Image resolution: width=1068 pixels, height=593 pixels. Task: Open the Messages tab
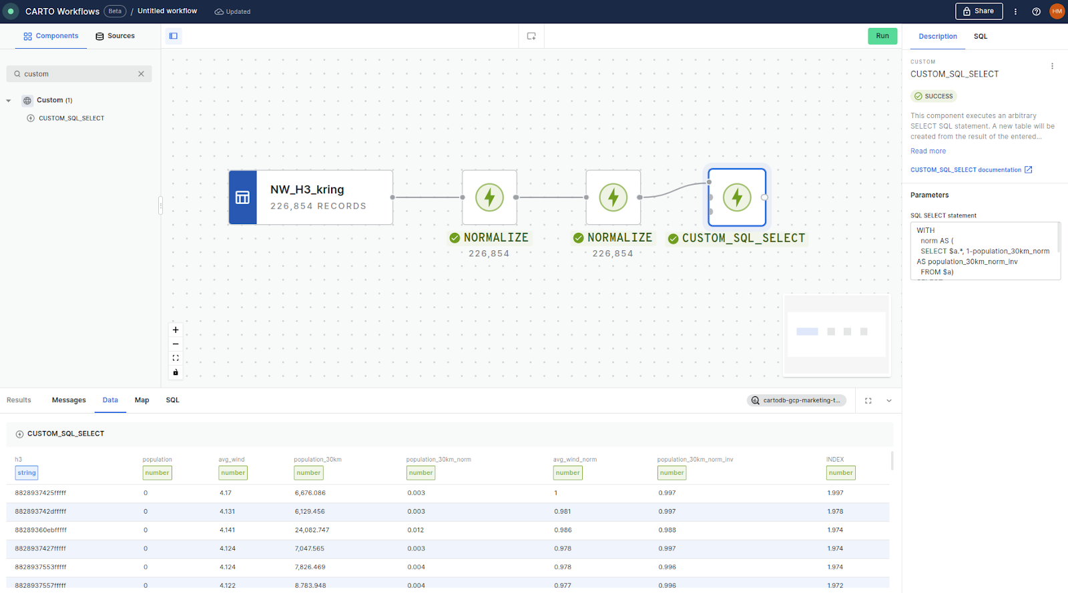[69, 400]
